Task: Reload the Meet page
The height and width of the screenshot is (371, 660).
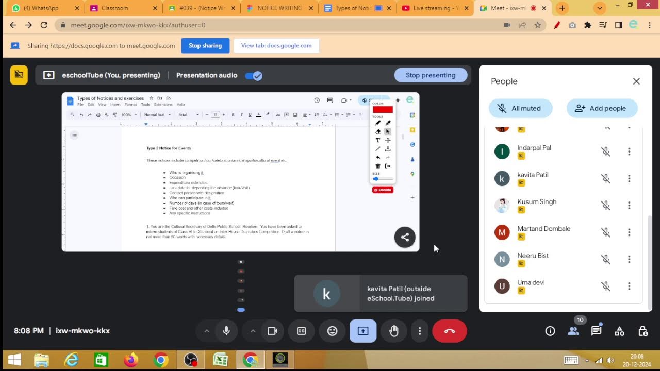Action: tap(44, 25)
